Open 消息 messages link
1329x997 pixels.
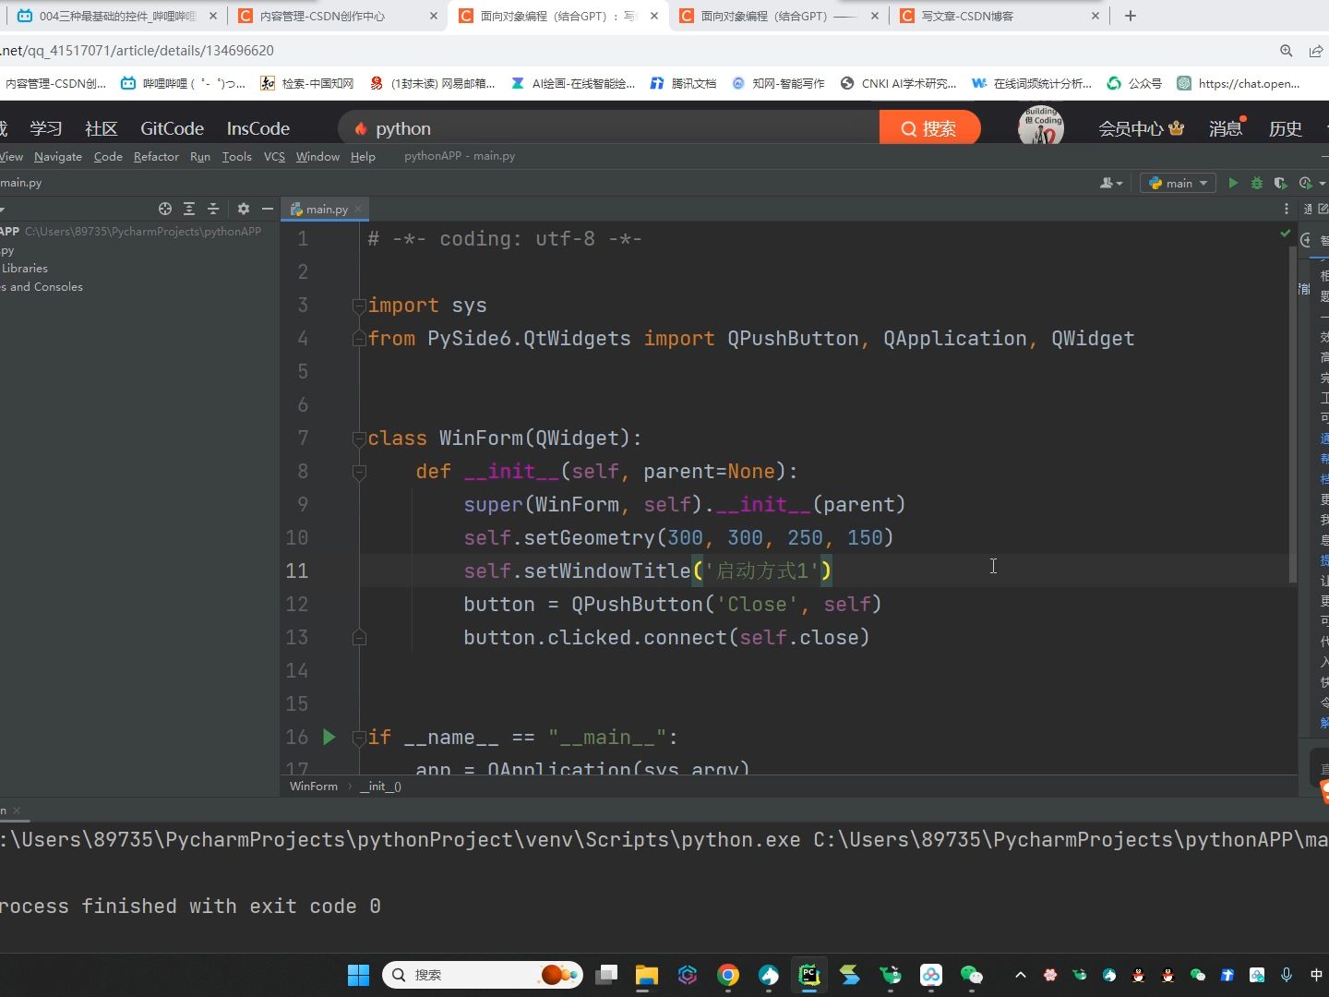pyautogui.click(x=1227, y=129)
